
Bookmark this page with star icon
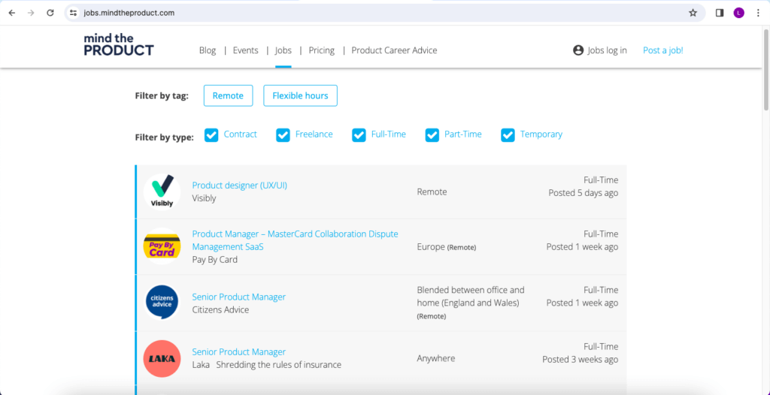[693, 13]
